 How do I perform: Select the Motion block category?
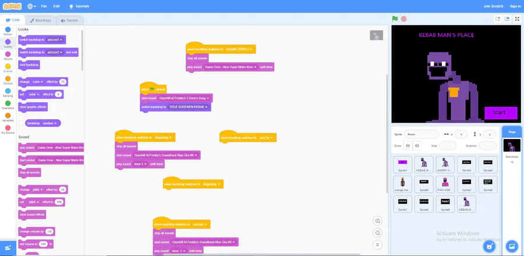point(8,31)
